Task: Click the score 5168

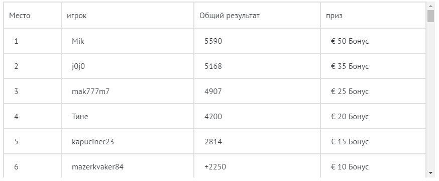Action: [x=213, y=66]
